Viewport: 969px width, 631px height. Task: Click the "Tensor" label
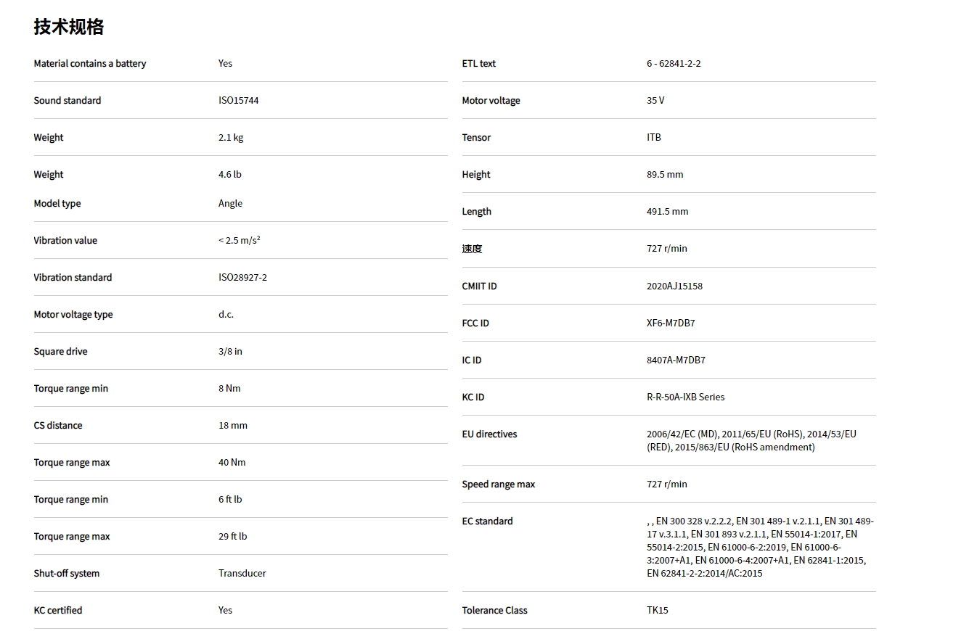point(476,138)
